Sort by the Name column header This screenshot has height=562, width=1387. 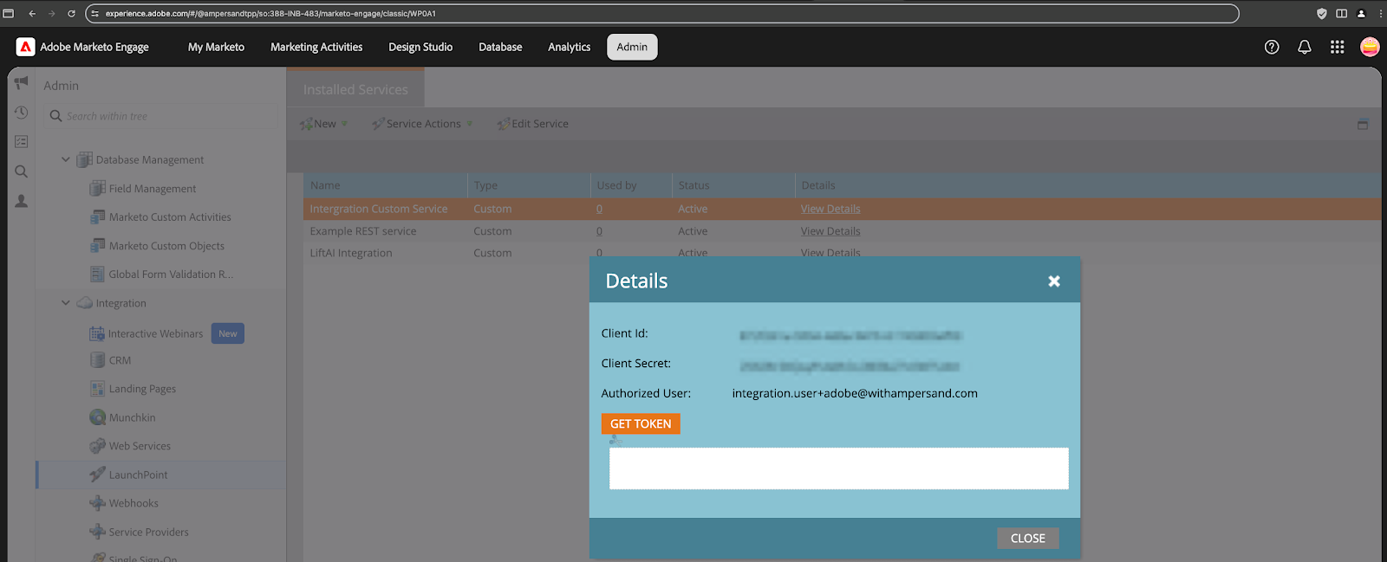pyautogui.click(x=386, y=185)
